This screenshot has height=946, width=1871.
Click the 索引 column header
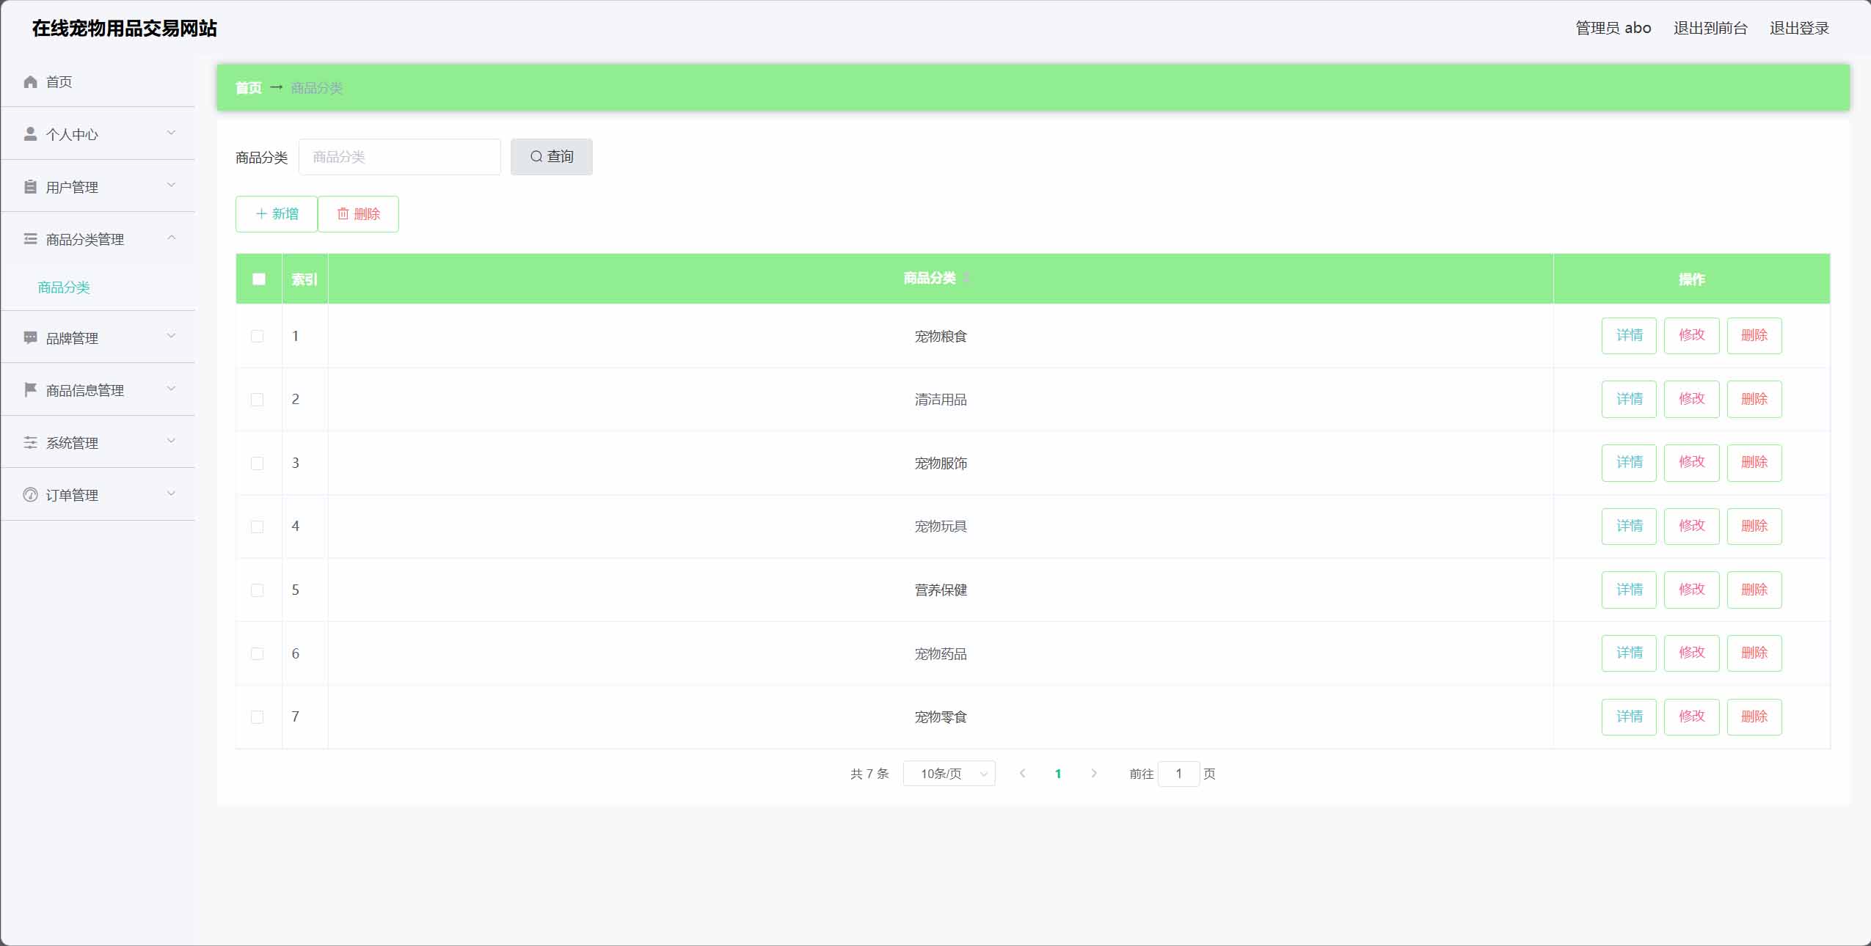[x=304, y=279]
